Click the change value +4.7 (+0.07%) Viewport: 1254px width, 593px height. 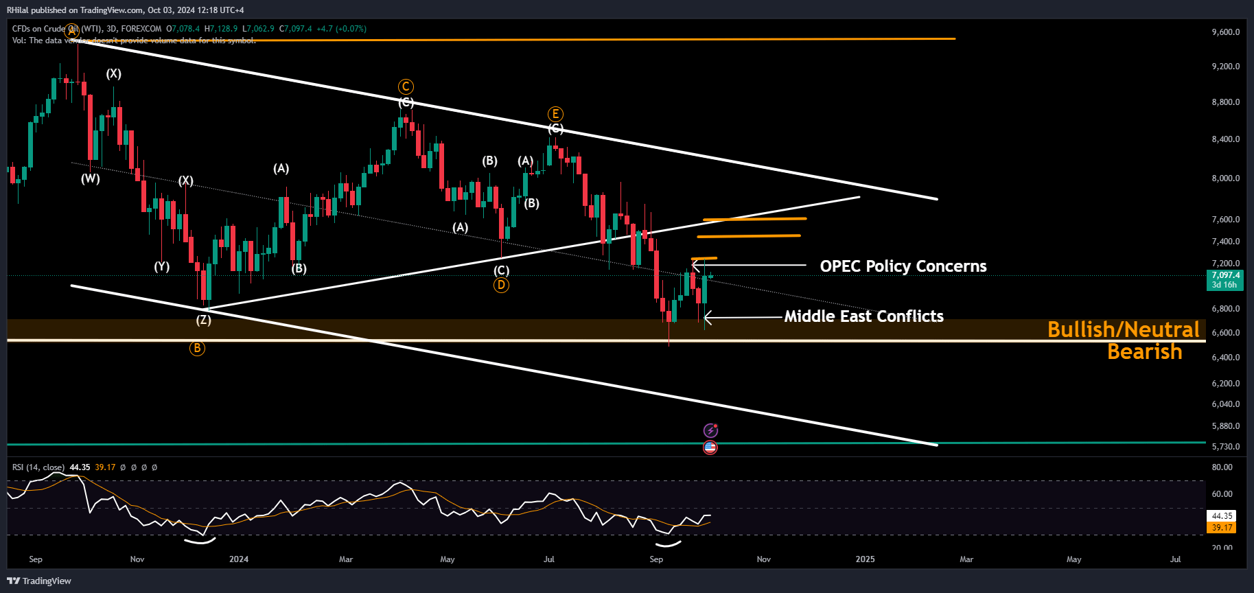pos(341,29)
